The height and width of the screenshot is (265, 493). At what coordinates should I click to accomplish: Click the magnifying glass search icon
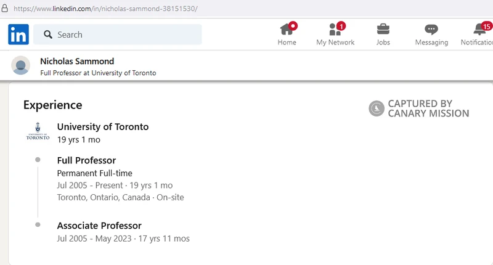pyautogui.click(x=47, y=35)
